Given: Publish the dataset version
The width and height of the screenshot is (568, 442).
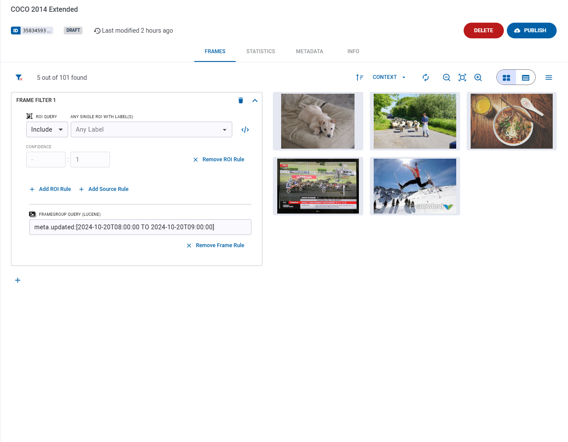Looking at the screenshot, I should 531,31.
